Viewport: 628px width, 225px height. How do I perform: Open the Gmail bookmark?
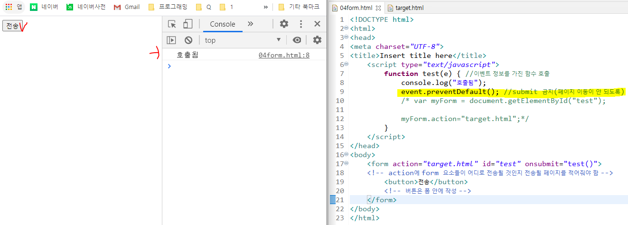point(127,7)
